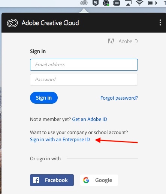This screenshot has width=166, height=194.
Task: Click the Google G logo icon
Action: click(86, 180)
